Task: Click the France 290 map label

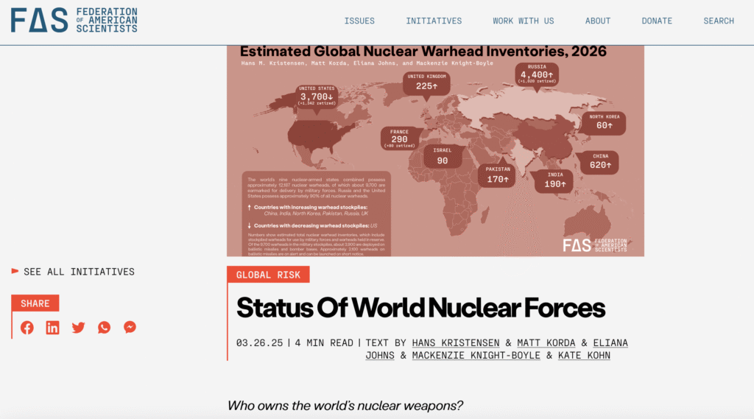Action: (399, 138)
